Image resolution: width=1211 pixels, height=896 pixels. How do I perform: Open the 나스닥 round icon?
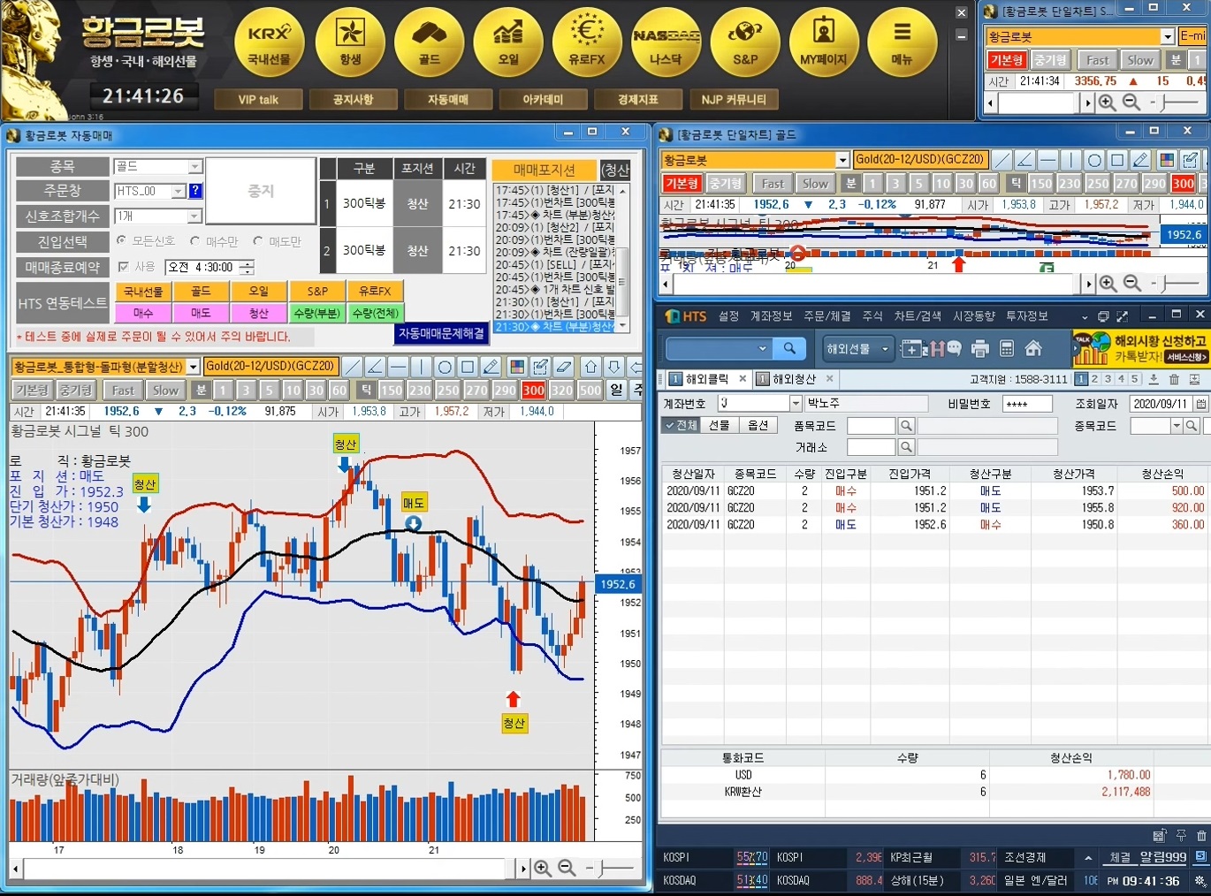pyautogui.click(x=666, y=42)
